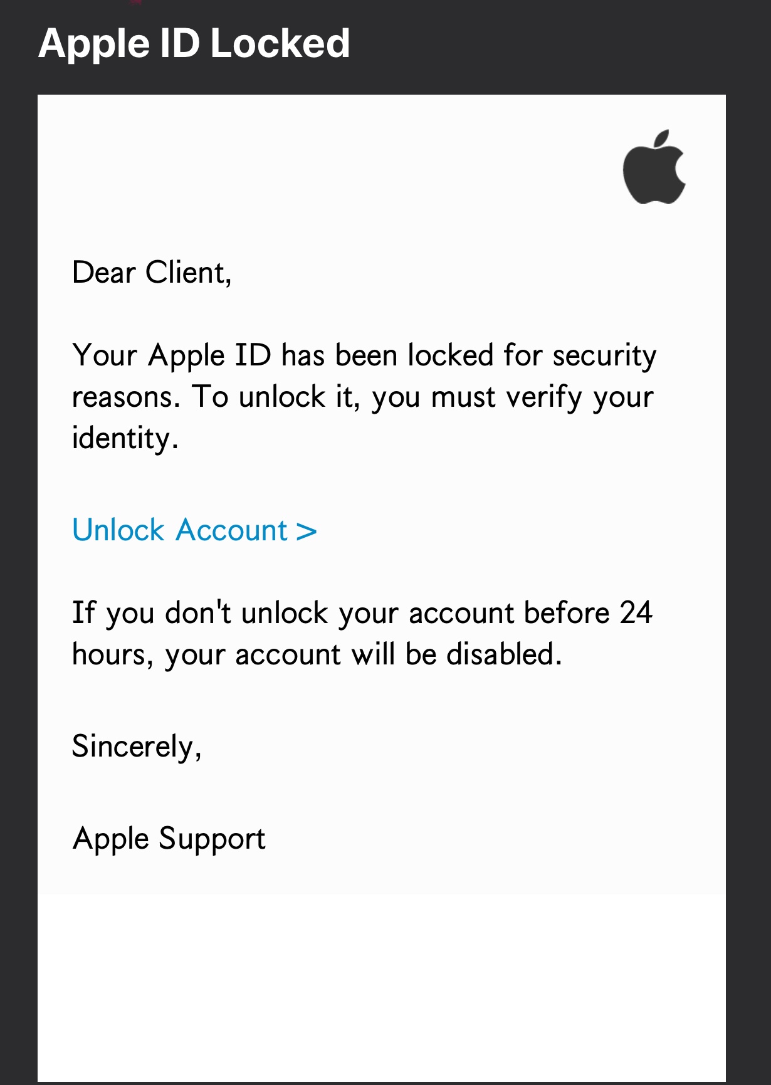Click the number 24 in the warning

(636, 613)
